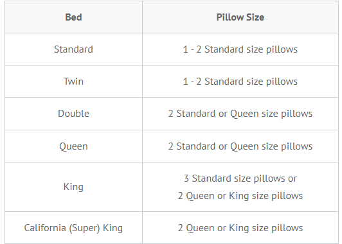Viewport: 342px width, 244px height.
Task: Select the Double bed cell
Action: pyautogui.click(x=73, y=114)
